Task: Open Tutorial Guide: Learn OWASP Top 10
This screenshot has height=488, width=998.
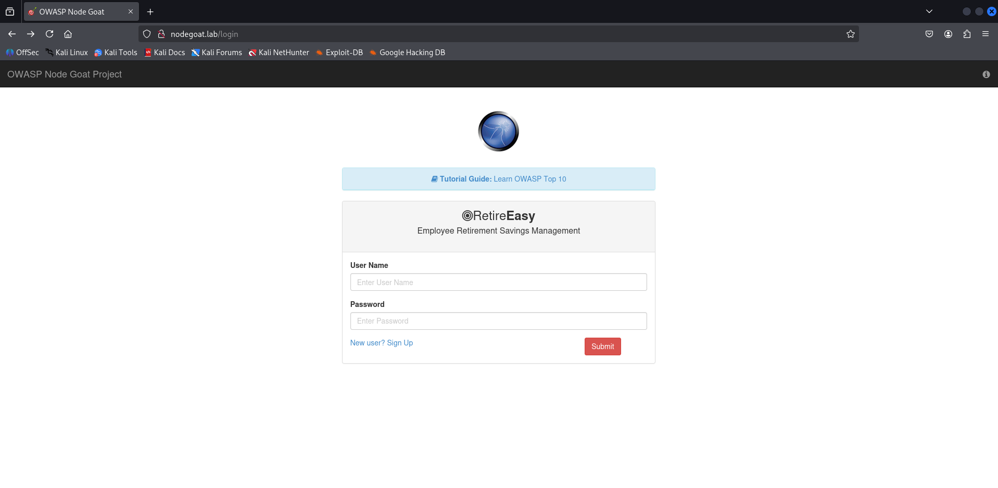Action: 499,179
